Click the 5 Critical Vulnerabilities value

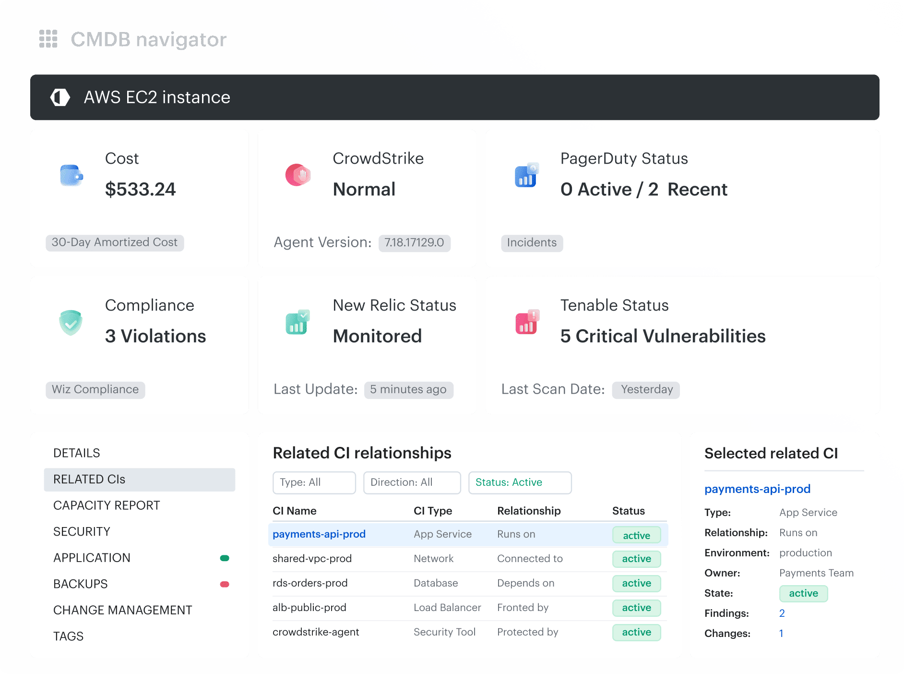tap(663, 336)
